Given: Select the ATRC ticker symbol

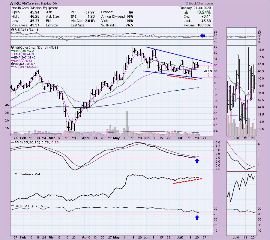Looking at the screenshot, I should pos(16,3).
